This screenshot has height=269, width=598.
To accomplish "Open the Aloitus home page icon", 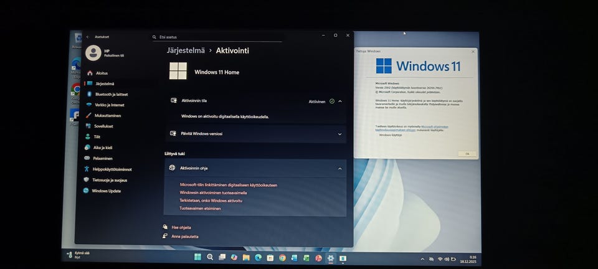I will tap(90, 73).
